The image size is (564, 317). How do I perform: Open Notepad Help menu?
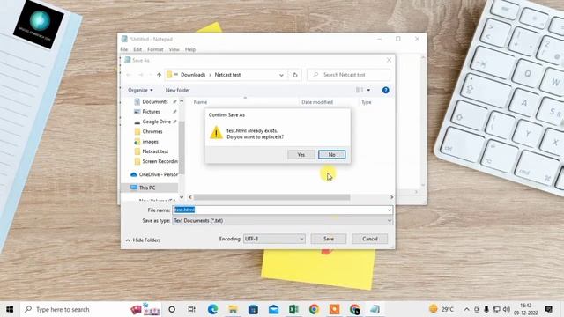click(190, 49)
